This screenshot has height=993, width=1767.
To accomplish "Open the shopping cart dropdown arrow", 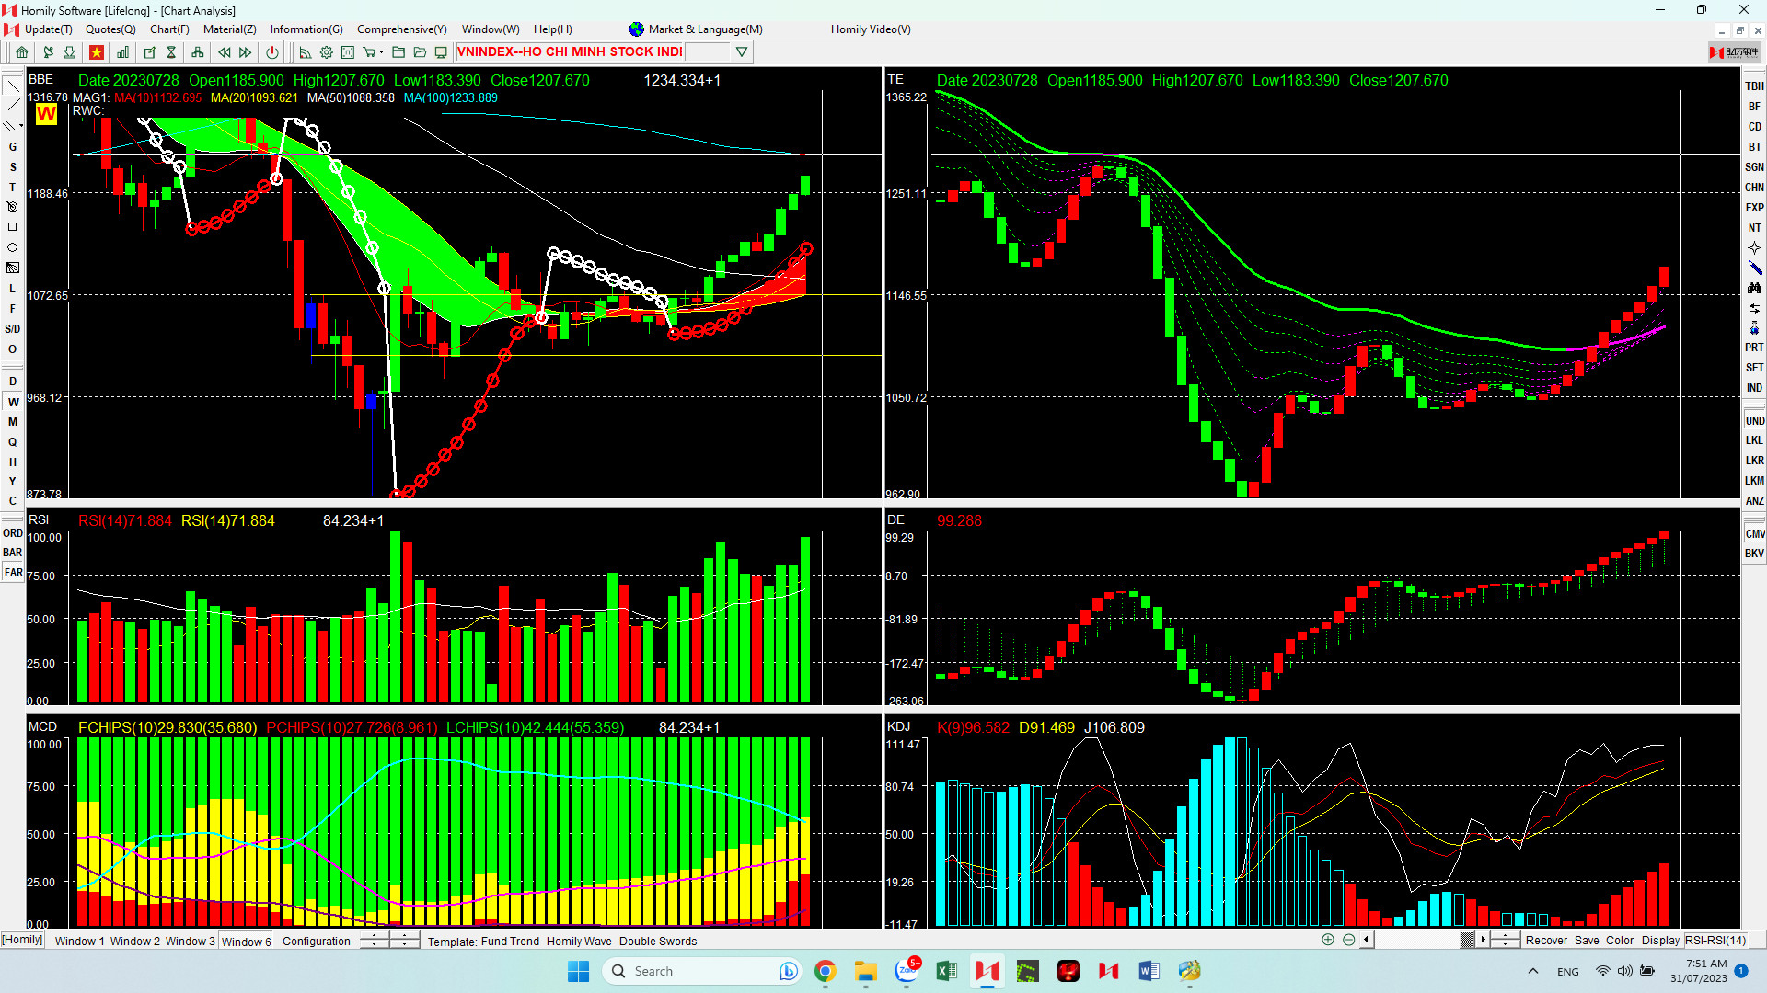I will tap(381, 52).
